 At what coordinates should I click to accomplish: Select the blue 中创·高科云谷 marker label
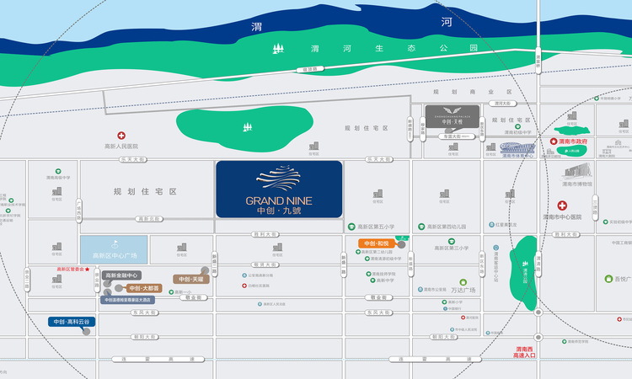tap(72, 322)
